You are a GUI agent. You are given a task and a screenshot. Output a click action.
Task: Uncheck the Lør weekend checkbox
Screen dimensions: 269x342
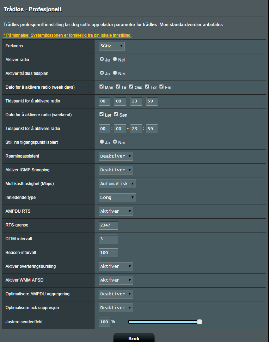(x=102, y=114)
